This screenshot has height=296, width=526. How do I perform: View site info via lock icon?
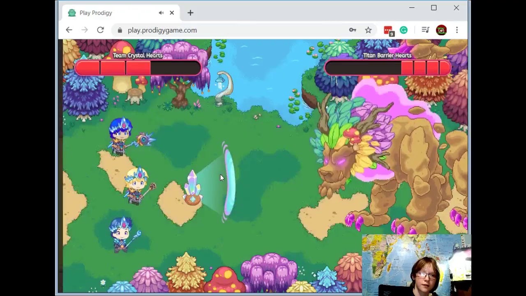pyautogui.click(x=120, y=30)
